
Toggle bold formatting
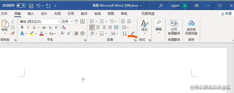click(22, 27)
